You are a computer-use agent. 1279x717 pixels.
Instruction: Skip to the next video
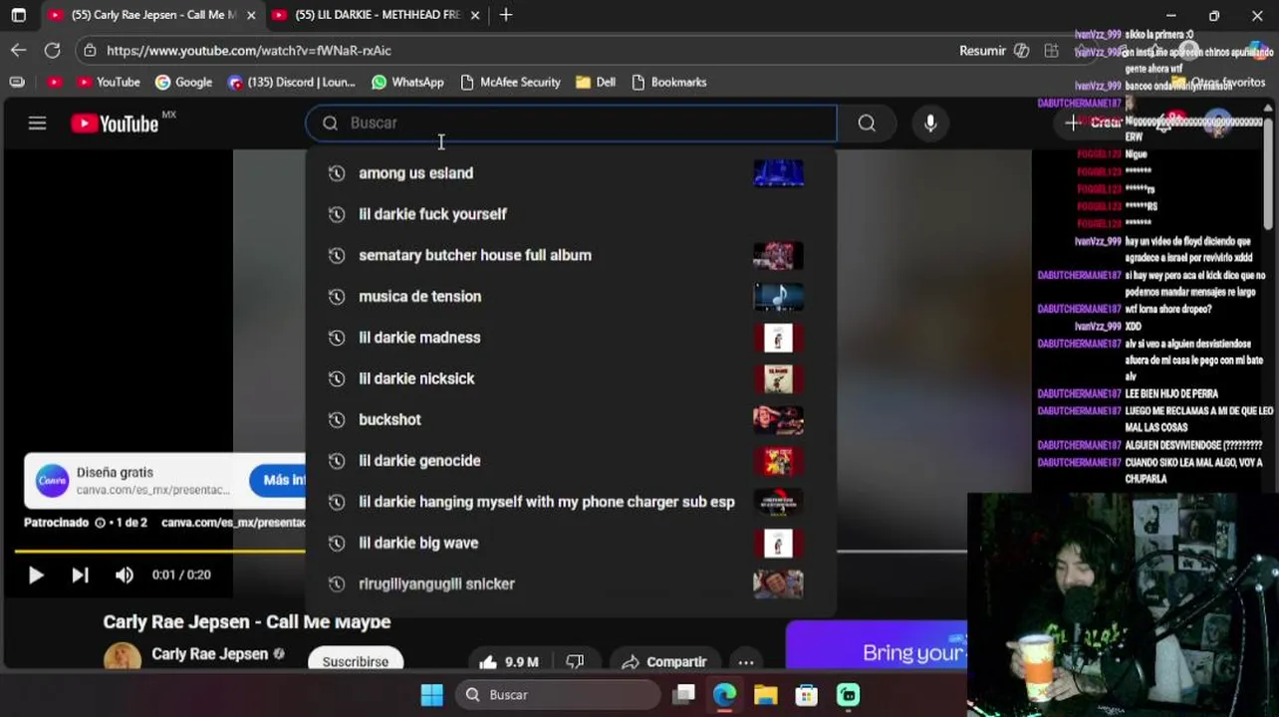[80, 575]
